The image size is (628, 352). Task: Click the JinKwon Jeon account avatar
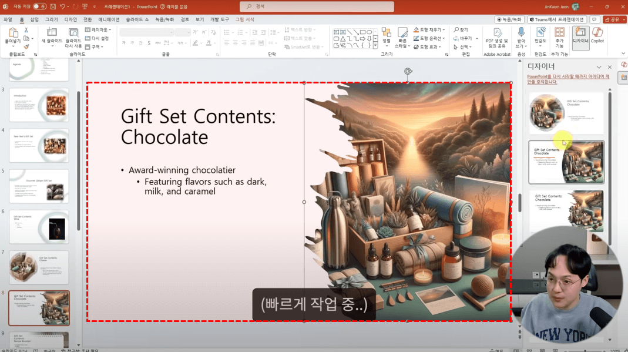pos(576,6)
